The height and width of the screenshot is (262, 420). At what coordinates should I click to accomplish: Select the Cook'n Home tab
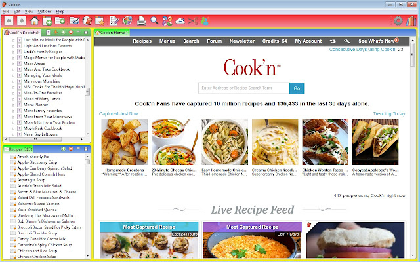click(x=112, y=33)
